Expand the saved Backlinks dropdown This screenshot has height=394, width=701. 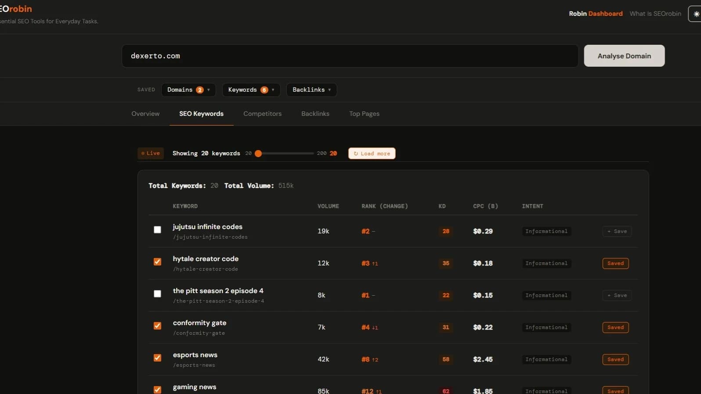tap(311, 90)
